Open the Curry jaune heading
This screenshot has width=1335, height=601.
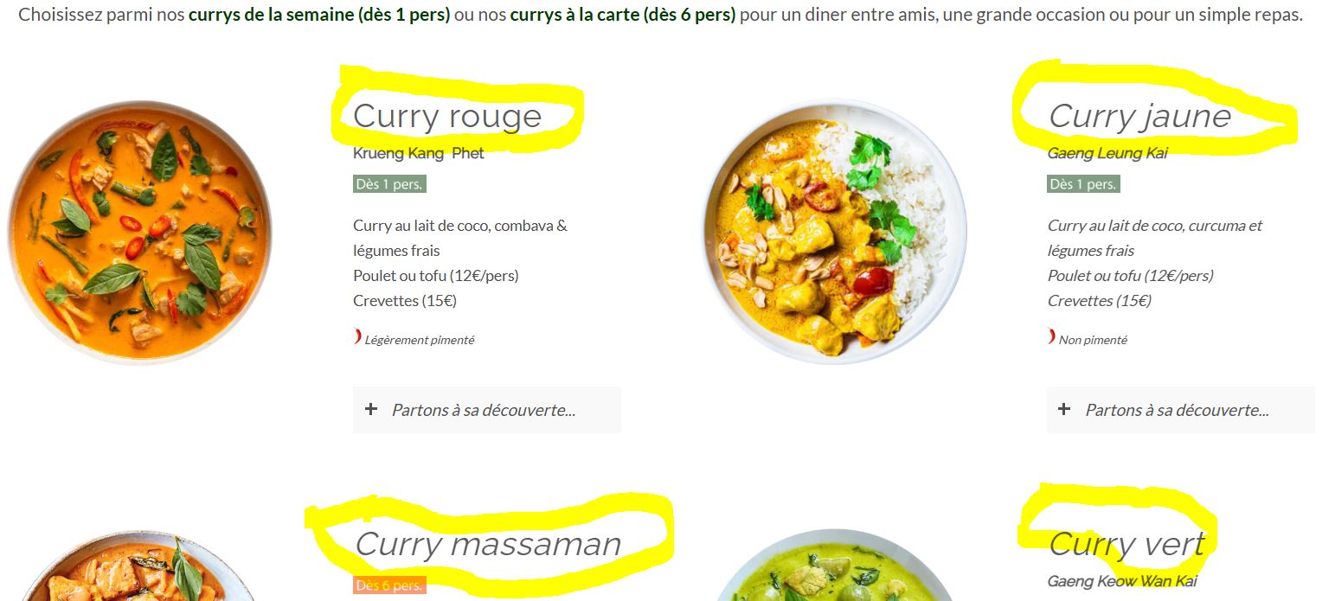[1139, 116]
